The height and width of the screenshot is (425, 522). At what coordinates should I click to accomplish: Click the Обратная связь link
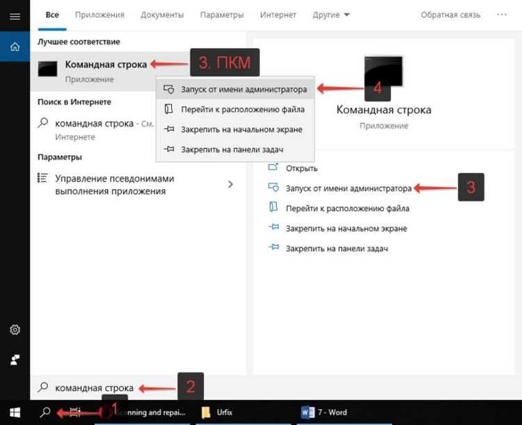[450, 15]
